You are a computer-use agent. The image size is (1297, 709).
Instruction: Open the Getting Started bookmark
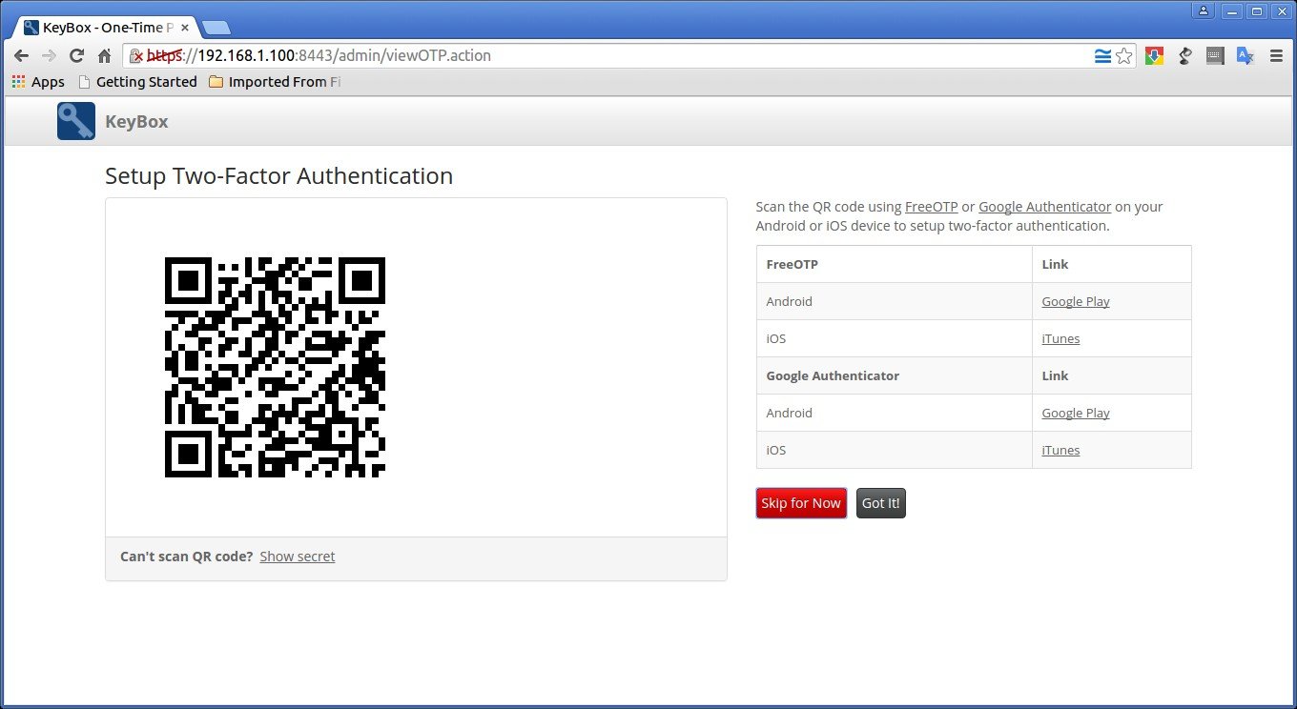coord(138,82)
